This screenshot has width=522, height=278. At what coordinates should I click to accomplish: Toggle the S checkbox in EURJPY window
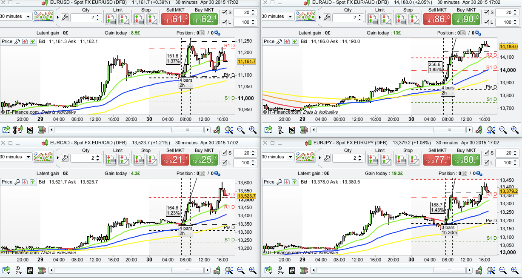click(486, 153)
